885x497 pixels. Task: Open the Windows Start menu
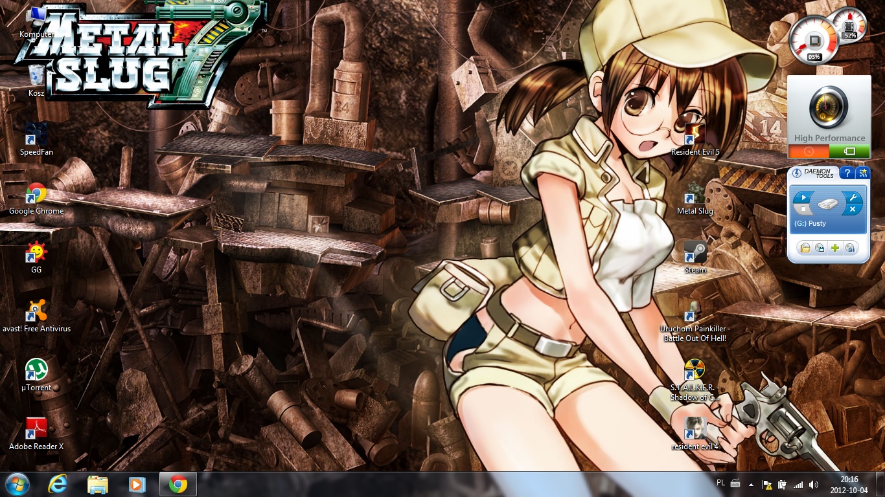click(x=17, y=484)
